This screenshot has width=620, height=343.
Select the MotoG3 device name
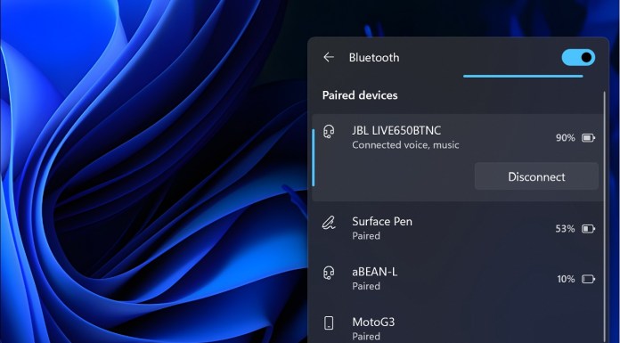(x=373, y=322)
